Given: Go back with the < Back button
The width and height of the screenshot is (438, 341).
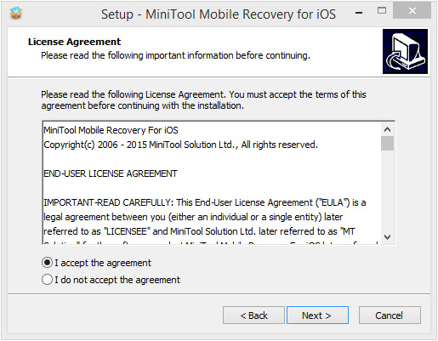Looking at the screenshot, I should (x=253, y=315).
